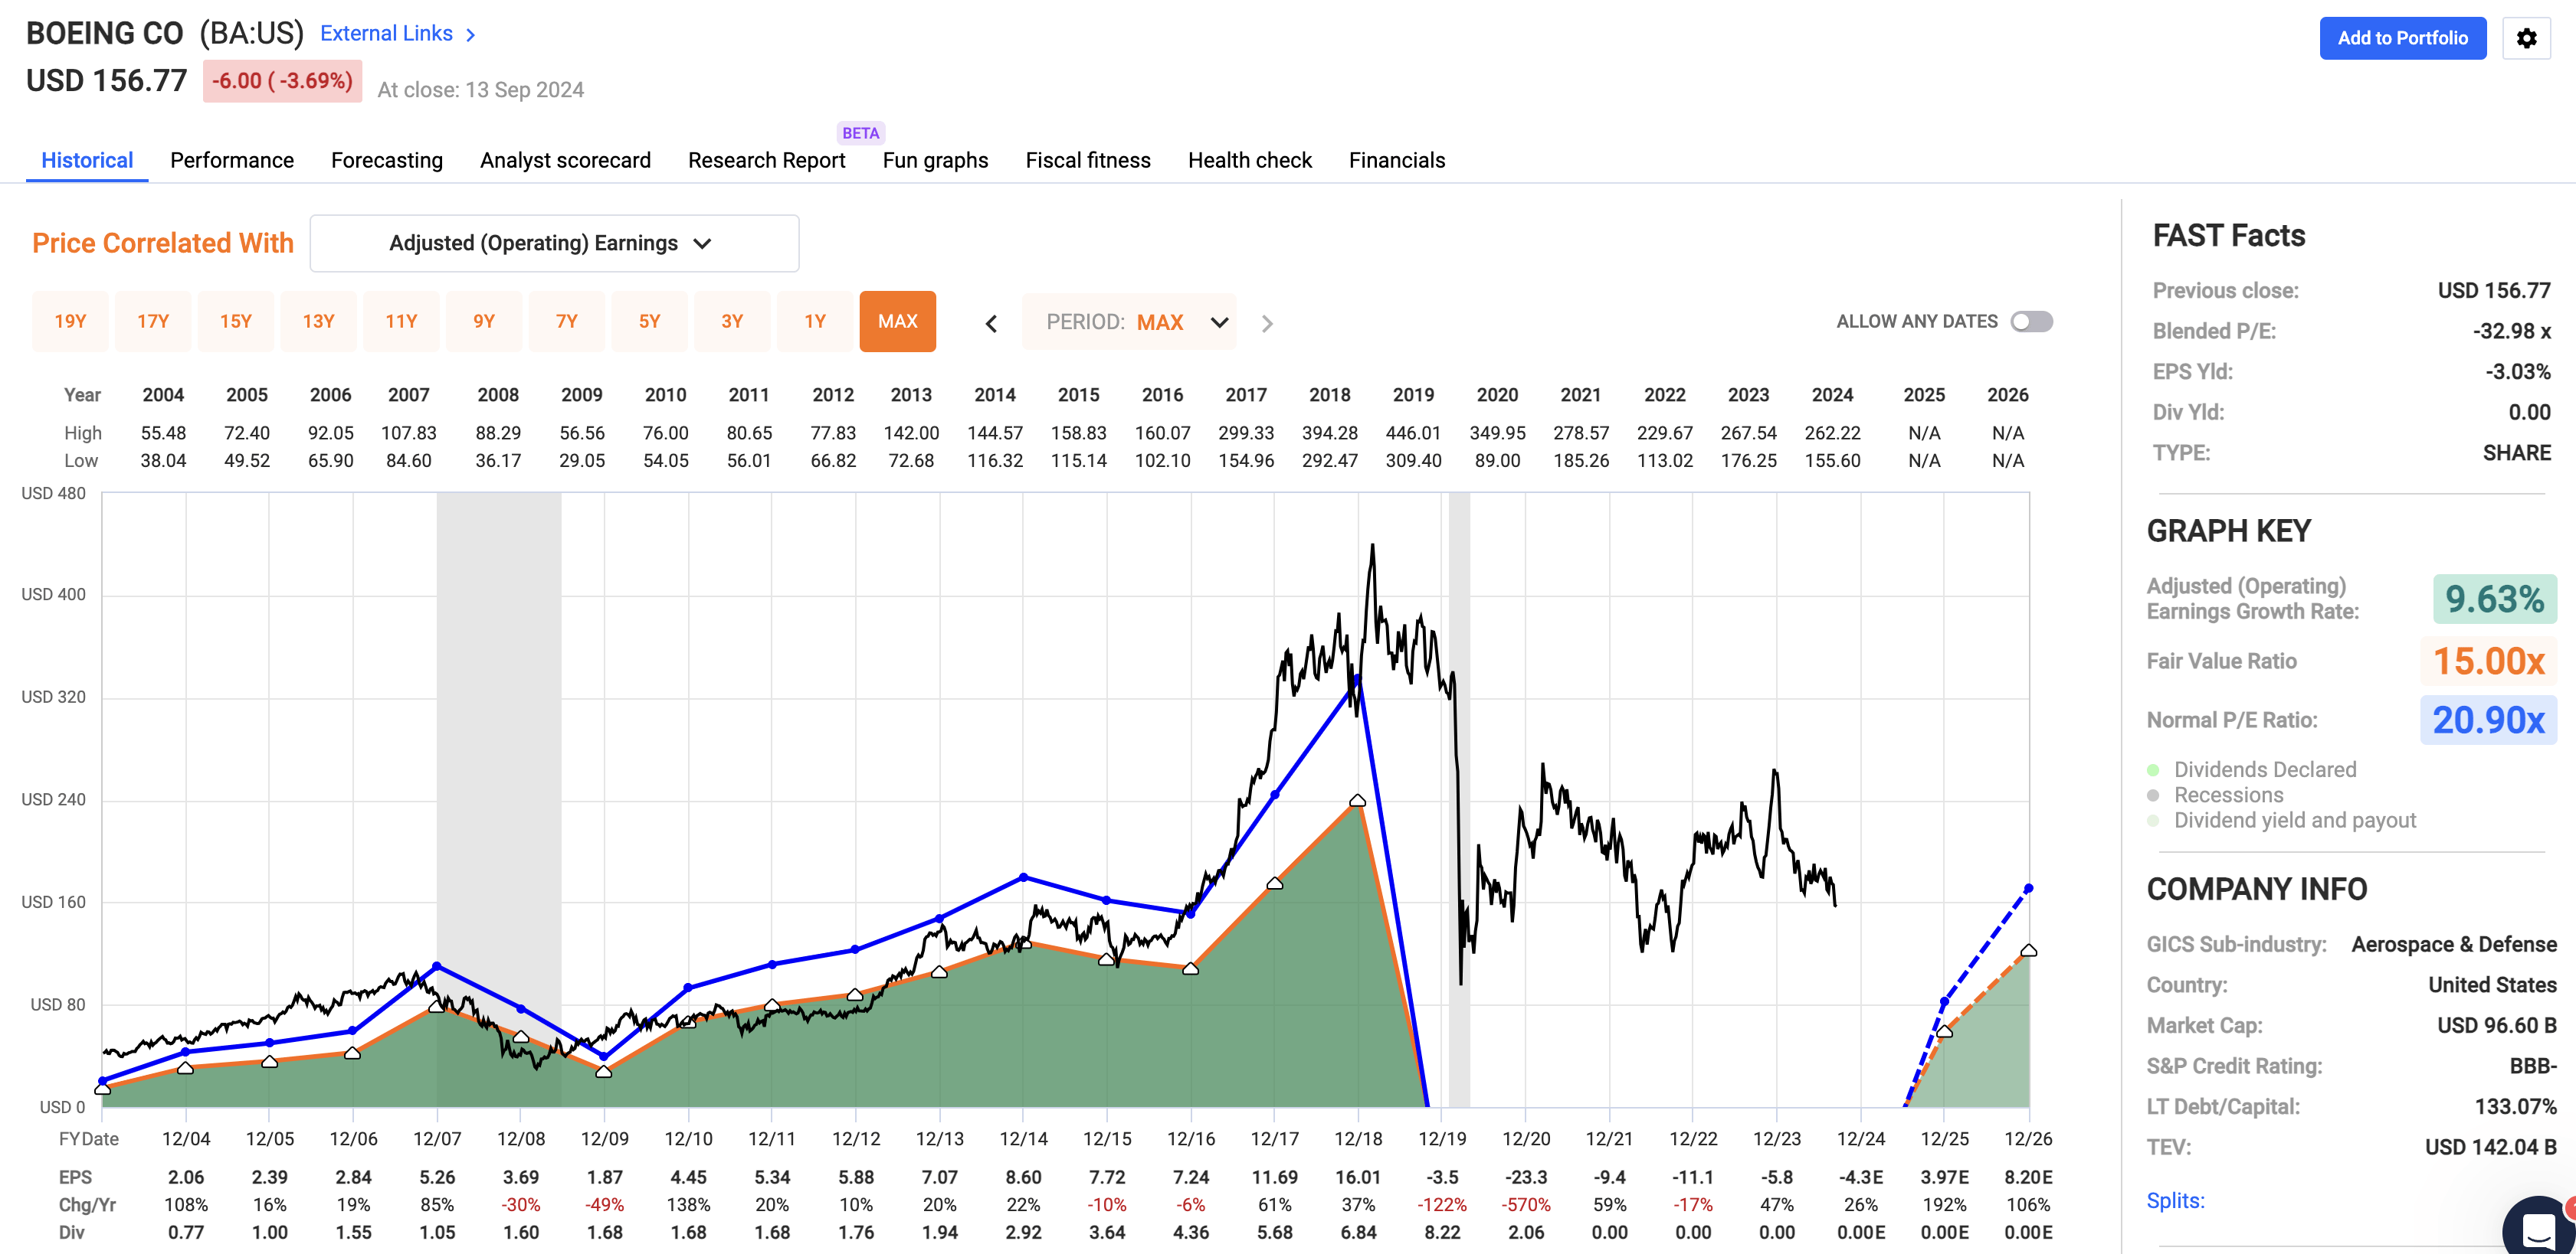Click the 16.01 EPS value

coord(1358,1177)
